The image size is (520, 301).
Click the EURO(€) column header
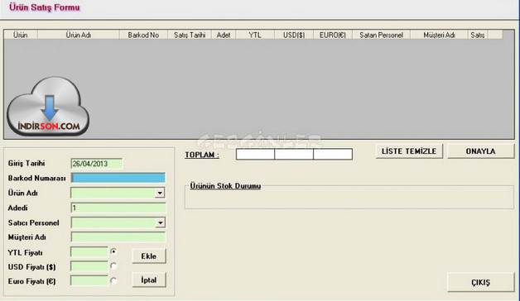333,35
